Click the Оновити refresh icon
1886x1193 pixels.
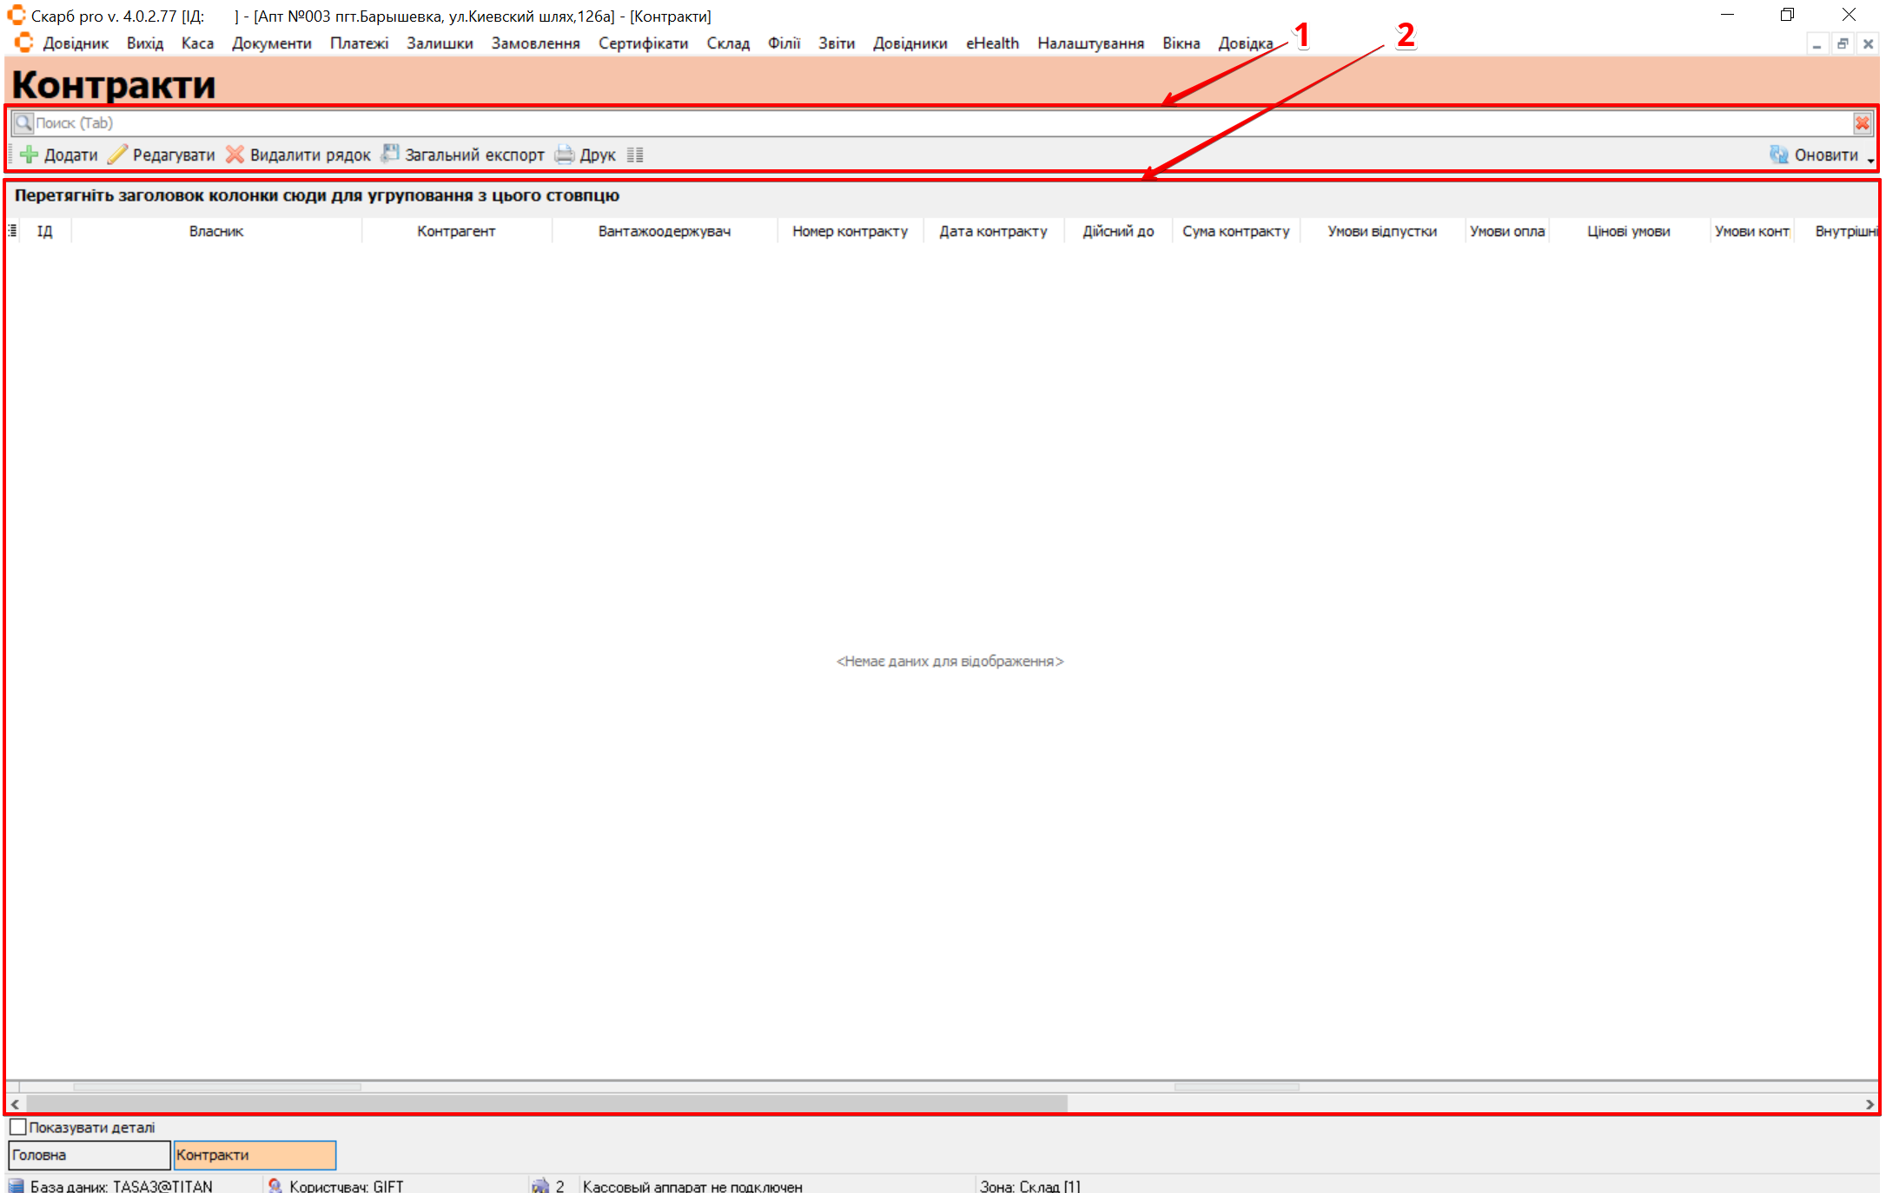click(x=1778, y=155)
